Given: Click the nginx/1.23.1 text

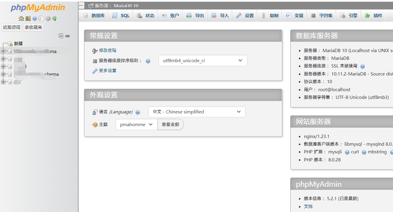Looking at the screenshot, I should click(x=317, y=136).
